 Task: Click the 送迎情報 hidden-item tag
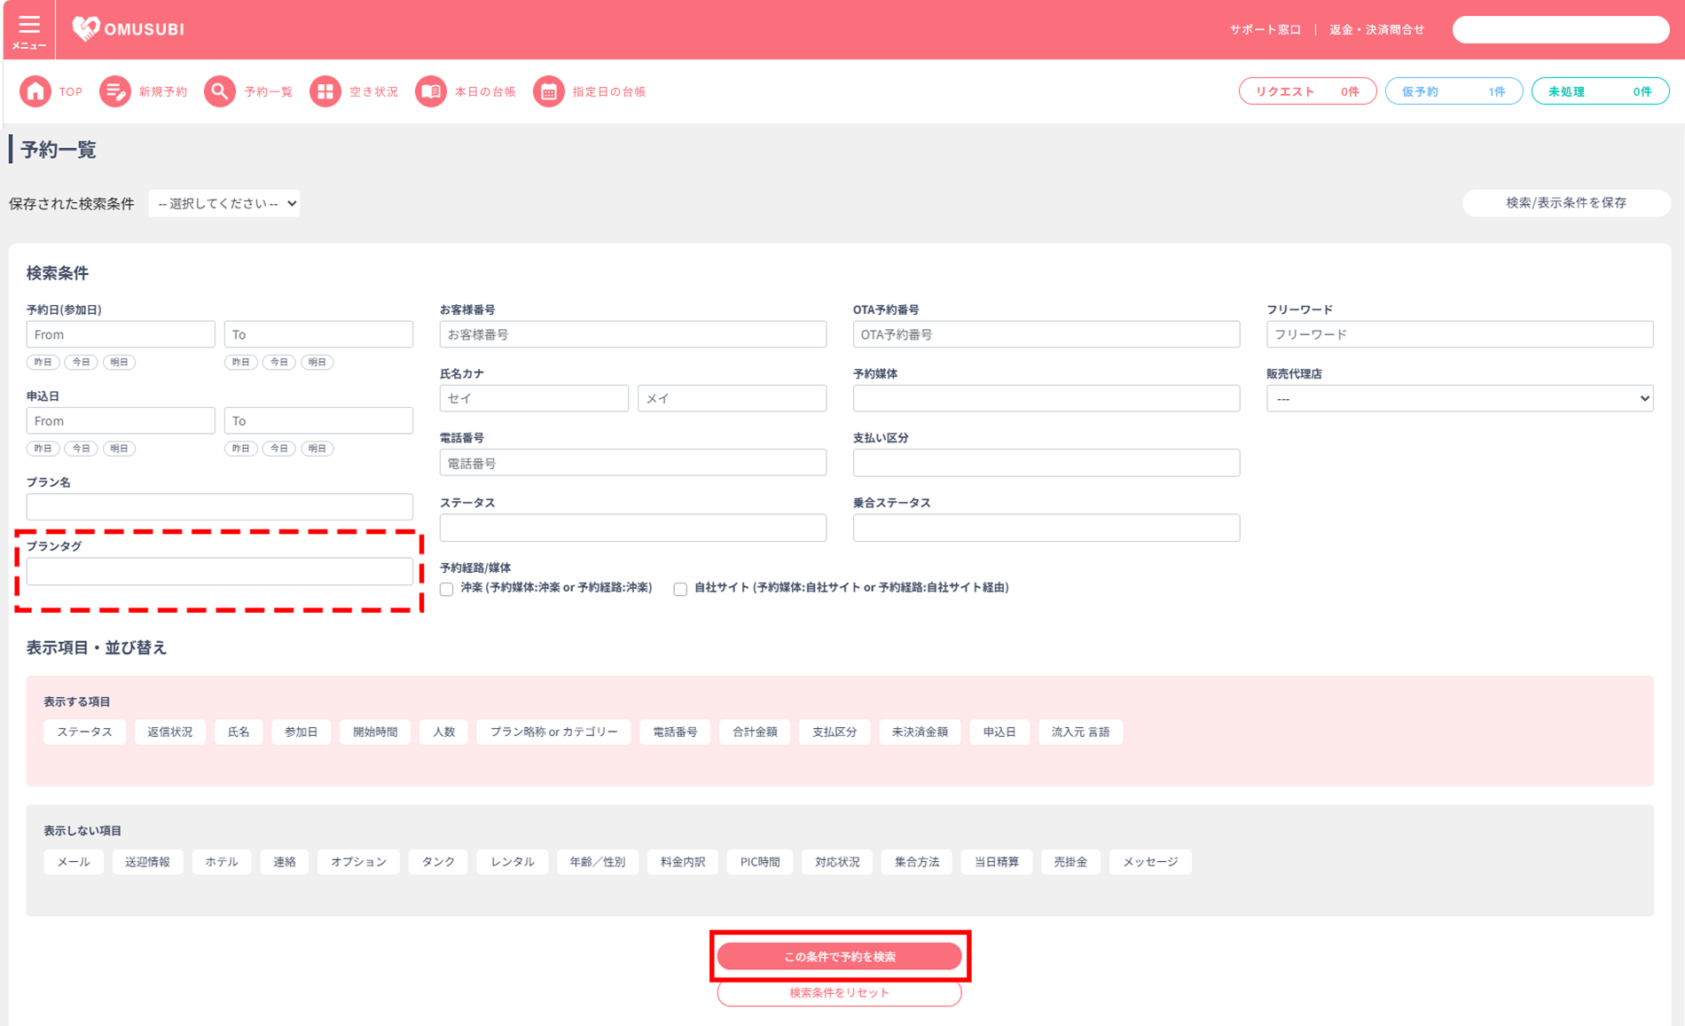point(147,862)
